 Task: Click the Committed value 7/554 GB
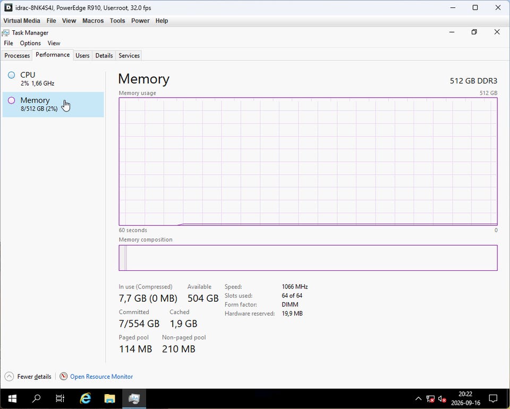coord(139,323)
